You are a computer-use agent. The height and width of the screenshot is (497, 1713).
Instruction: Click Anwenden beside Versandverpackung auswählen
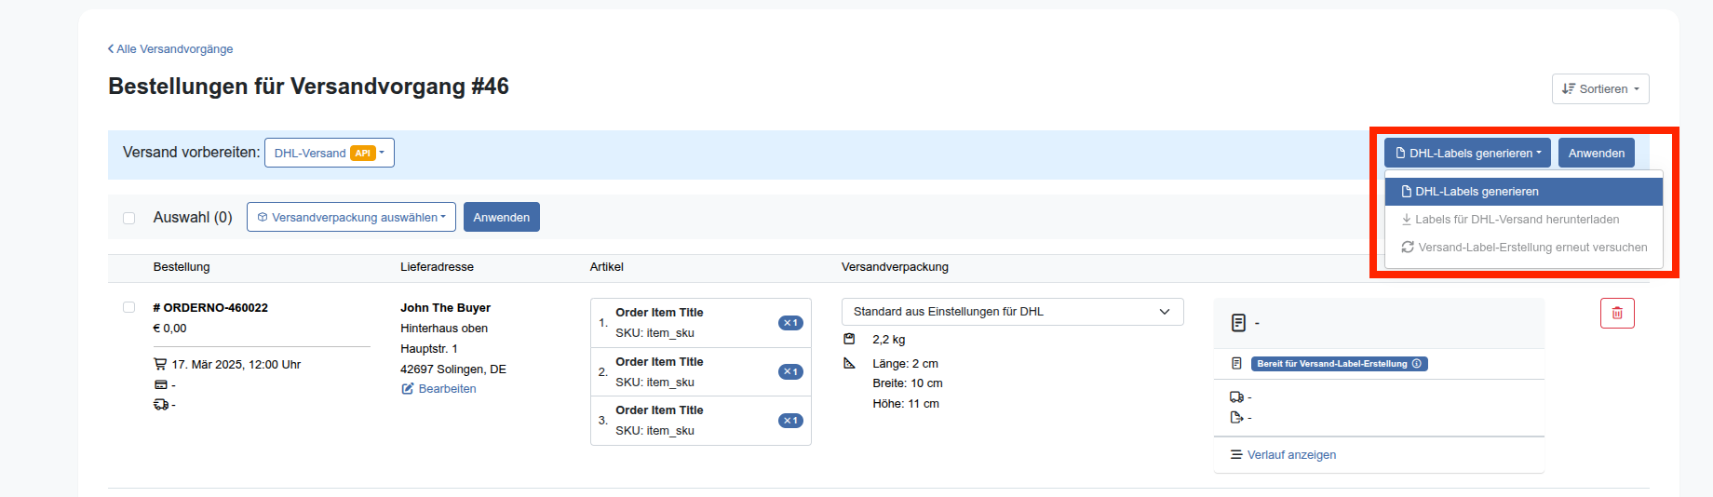[501, 217]
